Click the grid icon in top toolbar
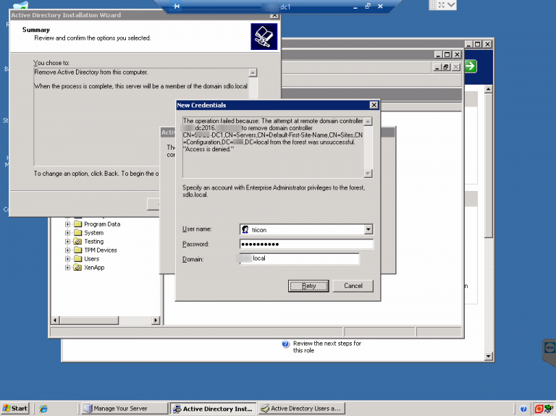 pyautogui.click(x=433, y=5)
